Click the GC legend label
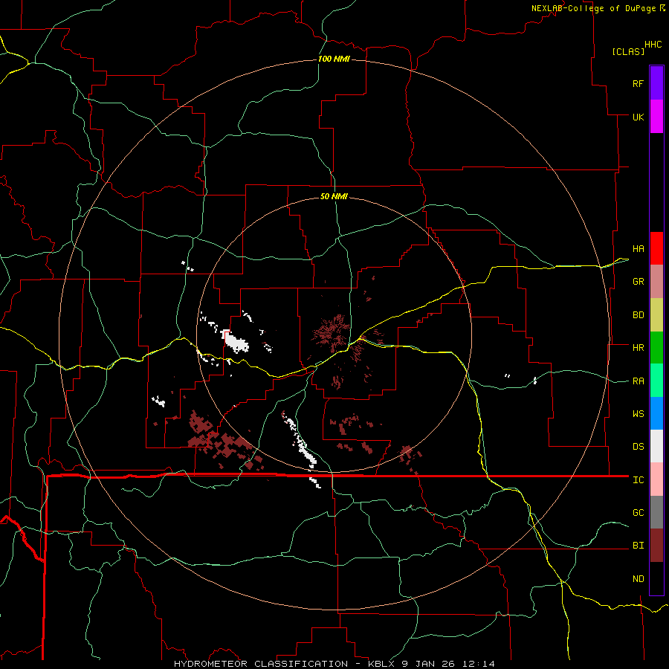 (638, 513)
